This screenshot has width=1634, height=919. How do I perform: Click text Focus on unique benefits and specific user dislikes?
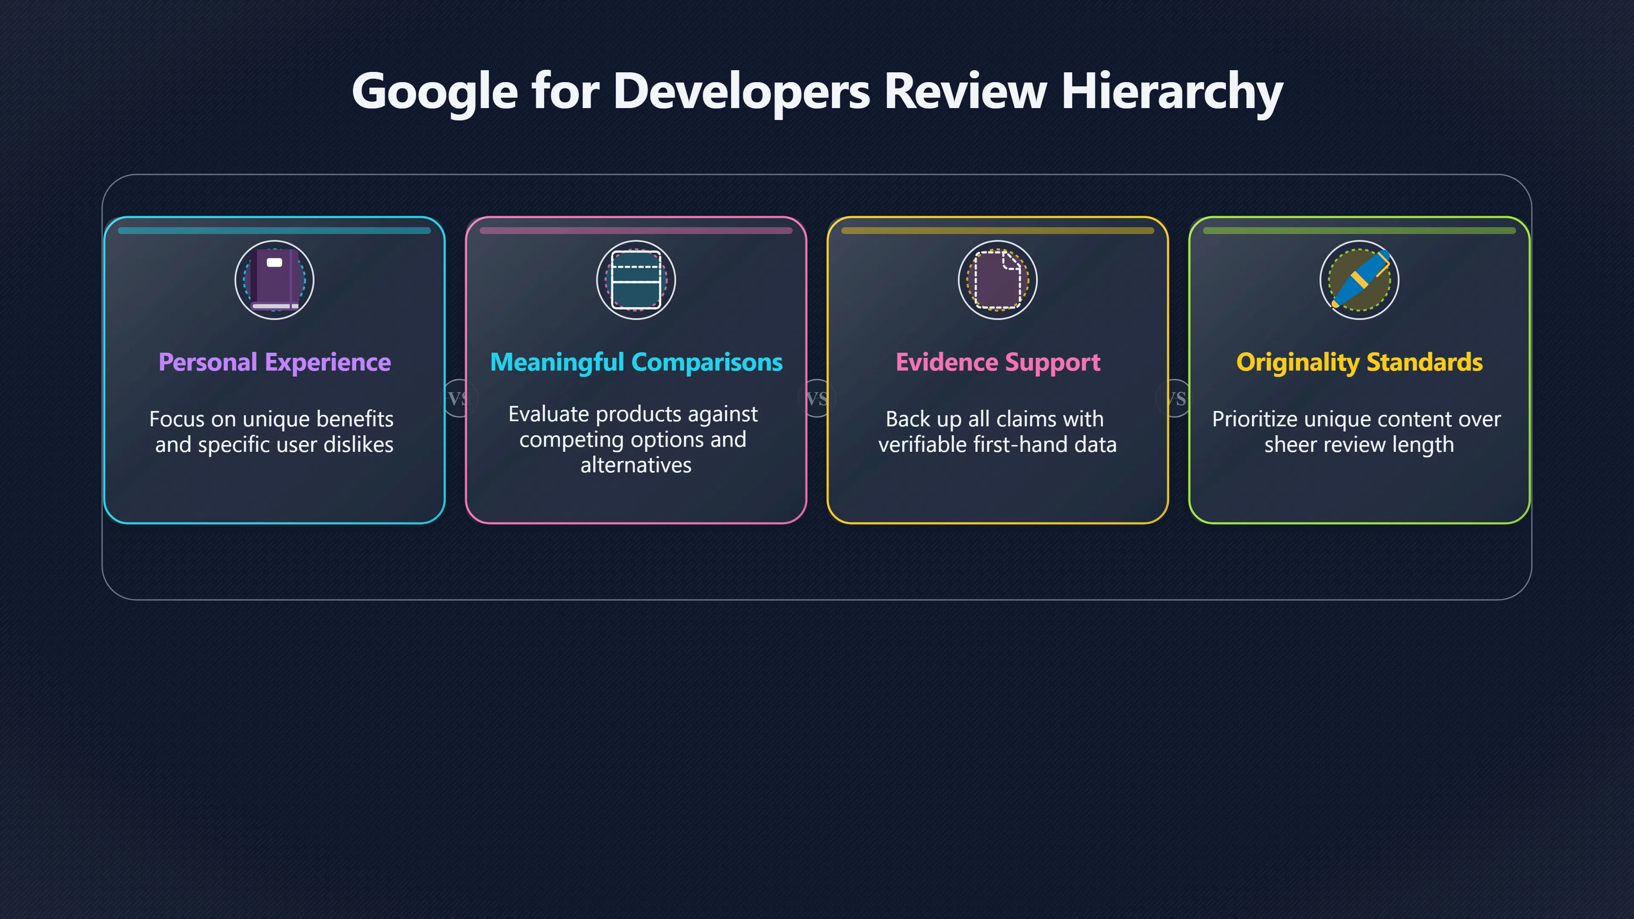click(x=271, y=431)
